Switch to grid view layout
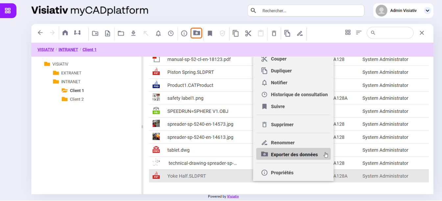This screenshot has width=442, height=201. (x=348, y=33)
